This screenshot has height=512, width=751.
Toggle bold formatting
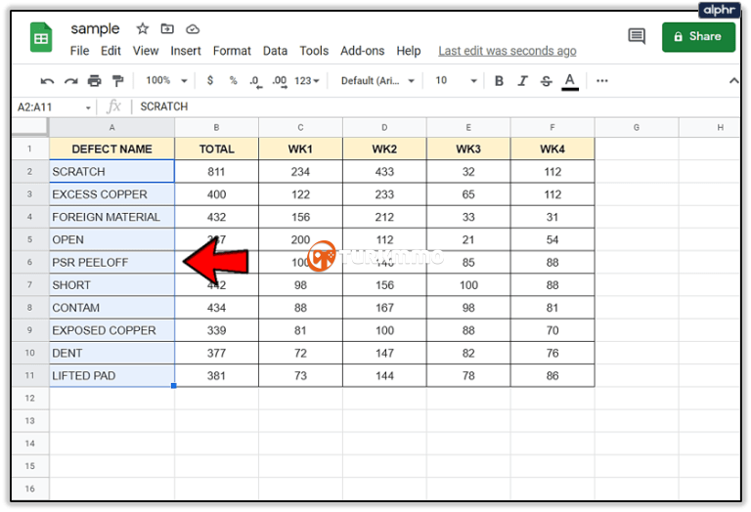click(499, 81)
